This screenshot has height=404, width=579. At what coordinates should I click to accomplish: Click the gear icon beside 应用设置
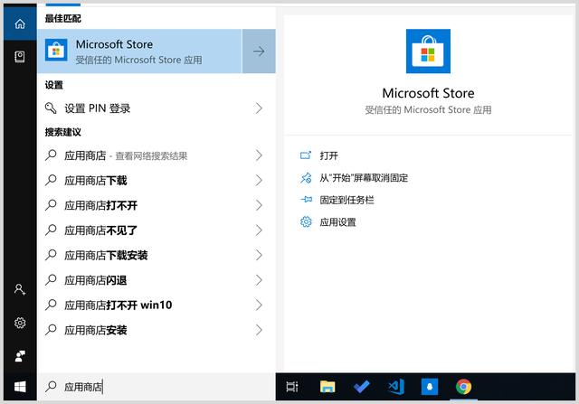point(306,221)
